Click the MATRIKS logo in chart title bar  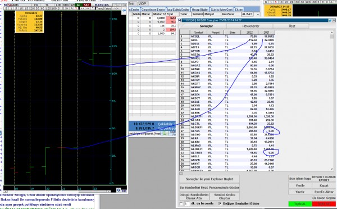102,5
